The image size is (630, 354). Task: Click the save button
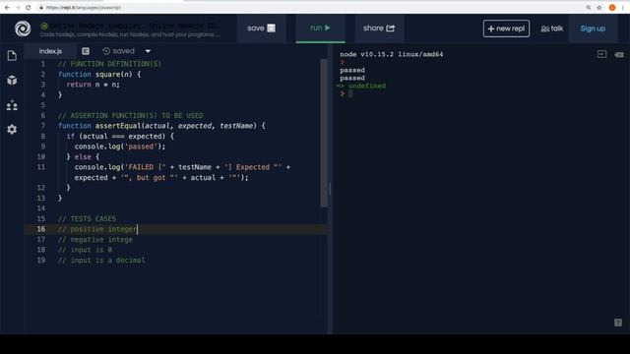pos(261,29)
